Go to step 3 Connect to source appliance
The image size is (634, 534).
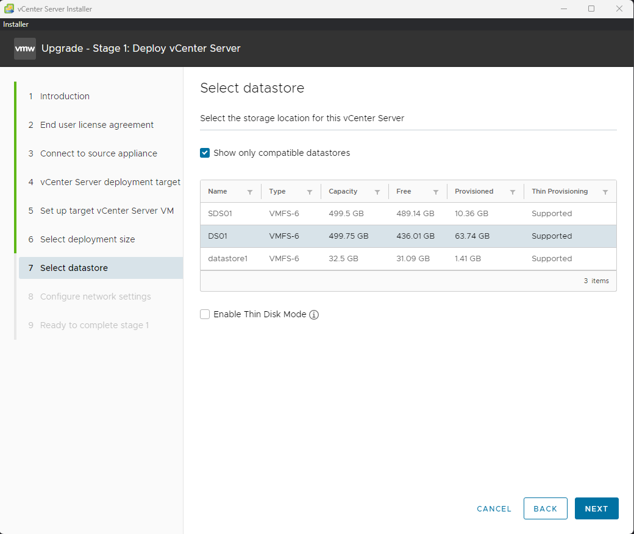[x=98, y=153]
